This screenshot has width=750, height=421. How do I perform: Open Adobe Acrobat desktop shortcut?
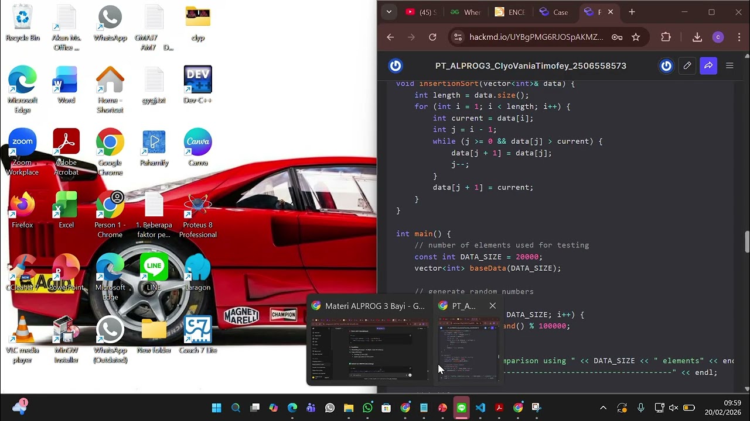(x=66, y=153)
